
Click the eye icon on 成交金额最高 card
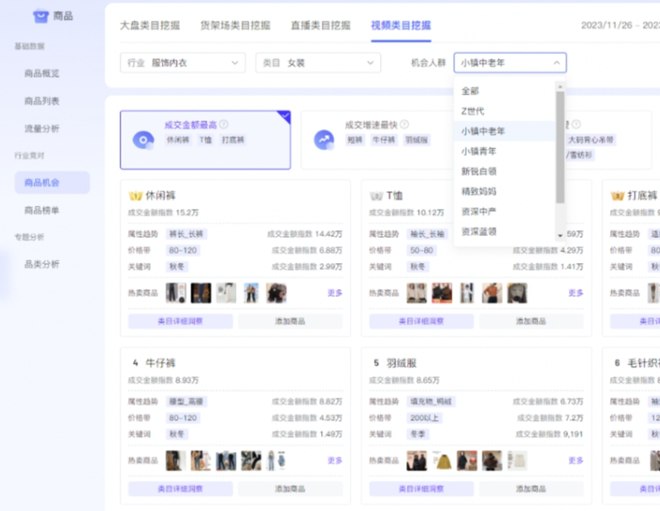point(143,140)
